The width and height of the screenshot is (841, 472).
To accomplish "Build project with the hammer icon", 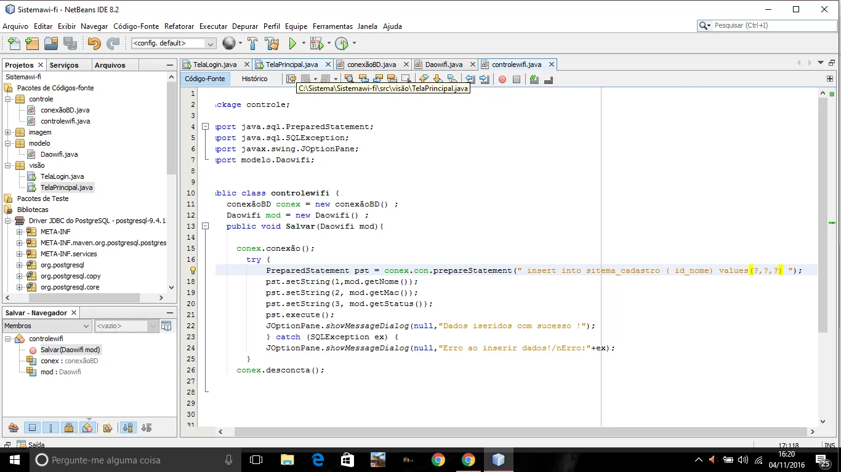I will tap(252, 44).
